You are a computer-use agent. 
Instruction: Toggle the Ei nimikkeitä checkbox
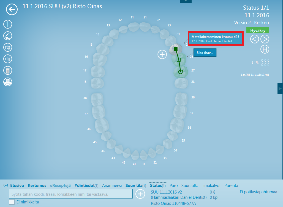point(12,202)
